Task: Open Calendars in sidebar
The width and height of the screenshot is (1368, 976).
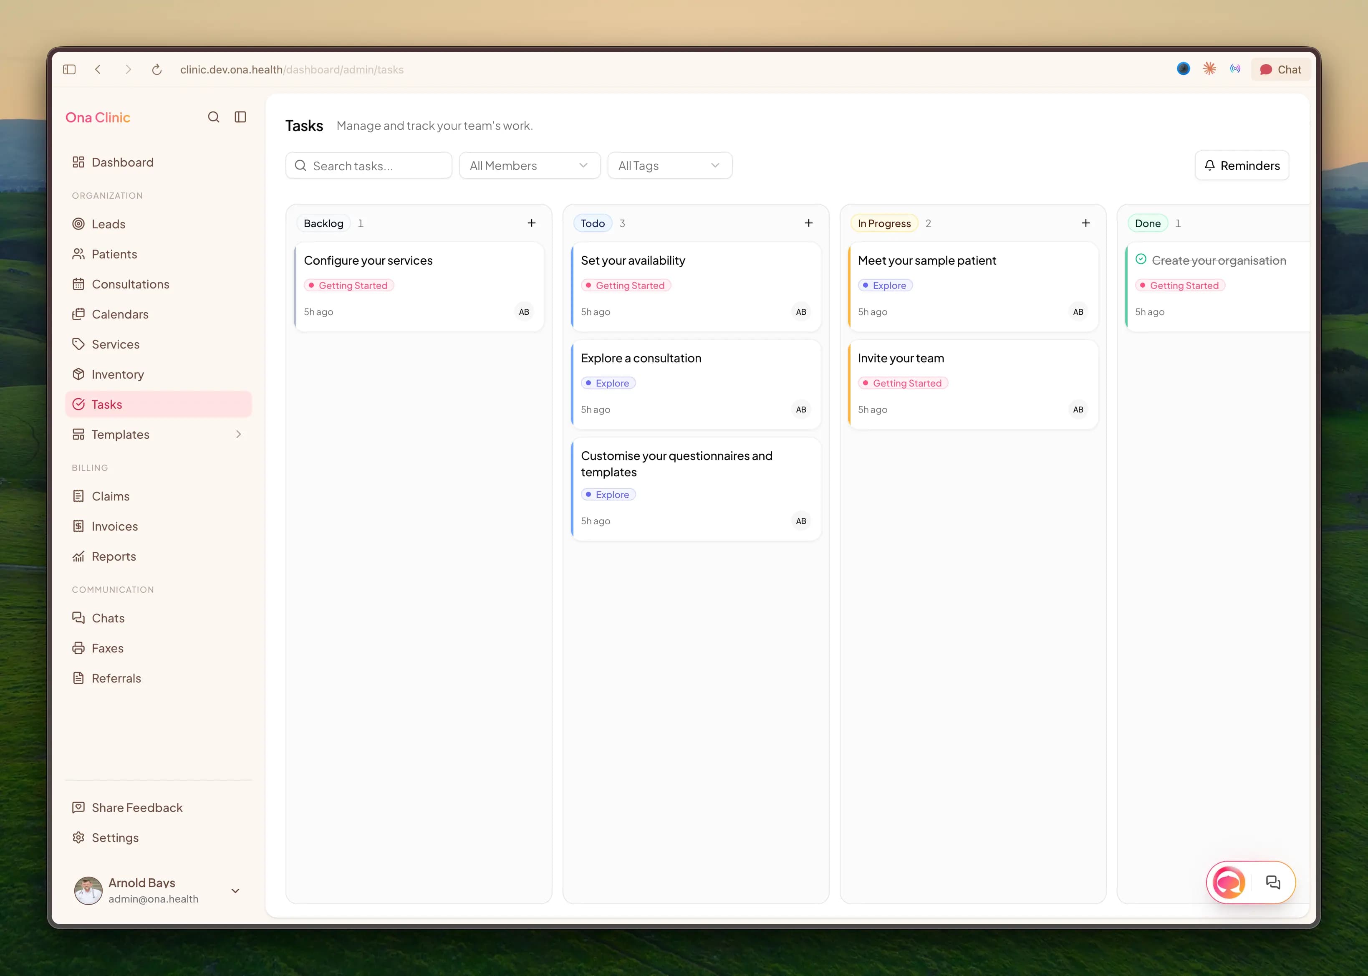Action: 159,314
